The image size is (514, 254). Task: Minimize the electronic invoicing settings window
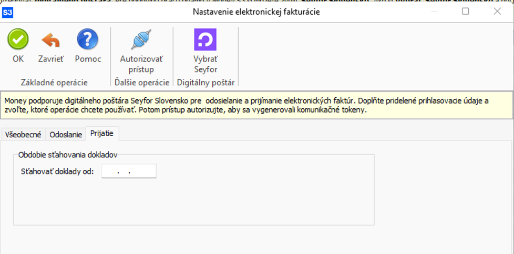(434, 12)
